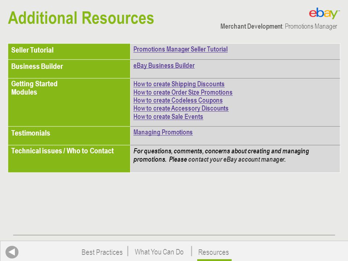Open Promotions Manager Seller Tutorial link
Screen dimensions: 348x261
tap(181, 49)
